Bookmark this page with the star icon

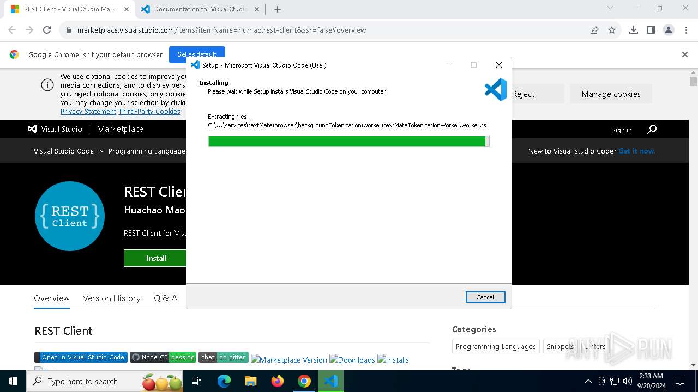pyautogui.click(x=612, y=30)
